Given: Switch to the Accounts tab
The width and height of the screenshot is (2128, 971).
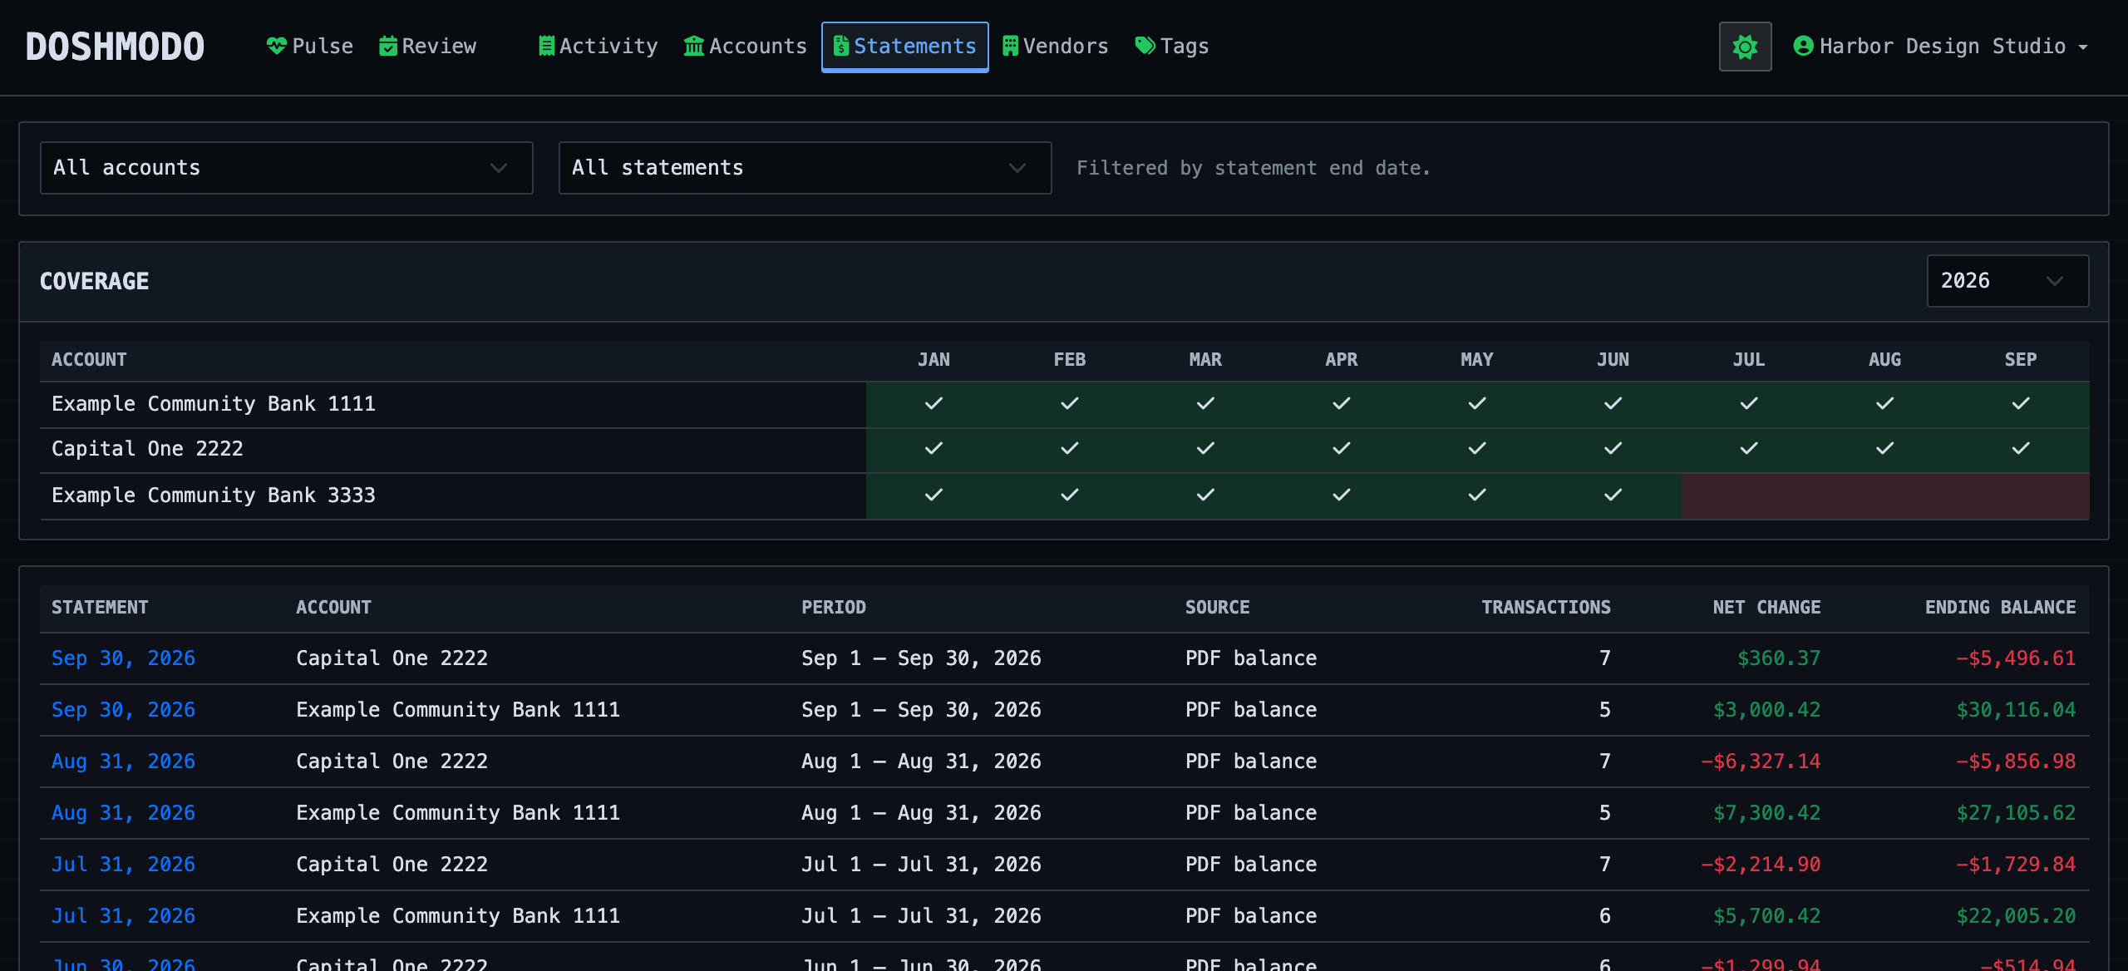Looking at the screenshot, I should pos(746,47).
